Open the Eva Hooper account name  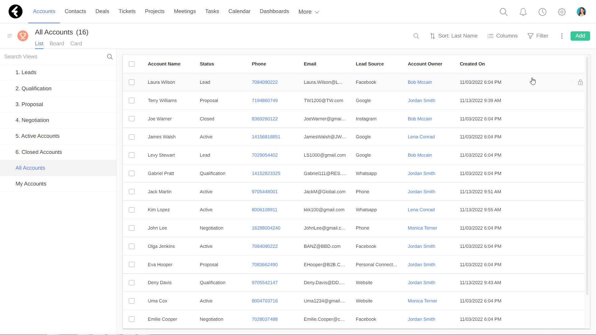(160, 265)
